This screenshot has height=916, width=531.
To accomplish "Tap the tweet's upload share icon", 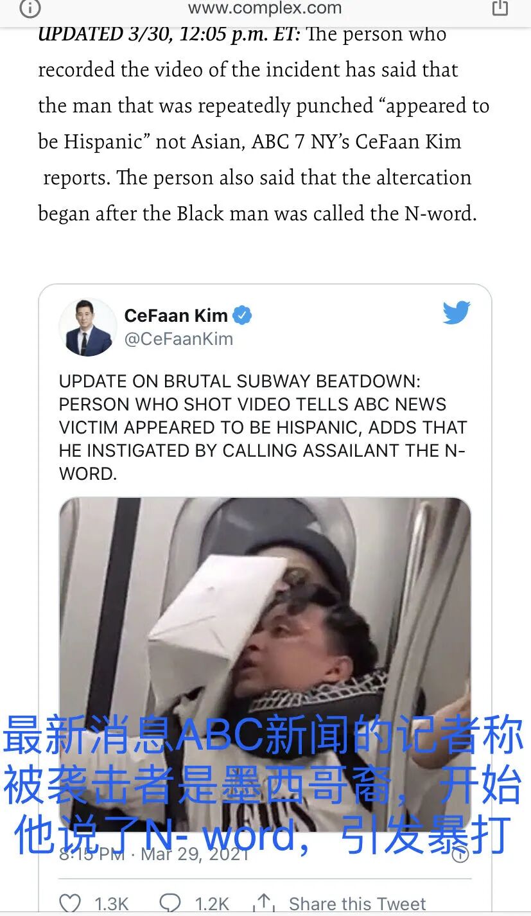I will click(x=264, y=903).
